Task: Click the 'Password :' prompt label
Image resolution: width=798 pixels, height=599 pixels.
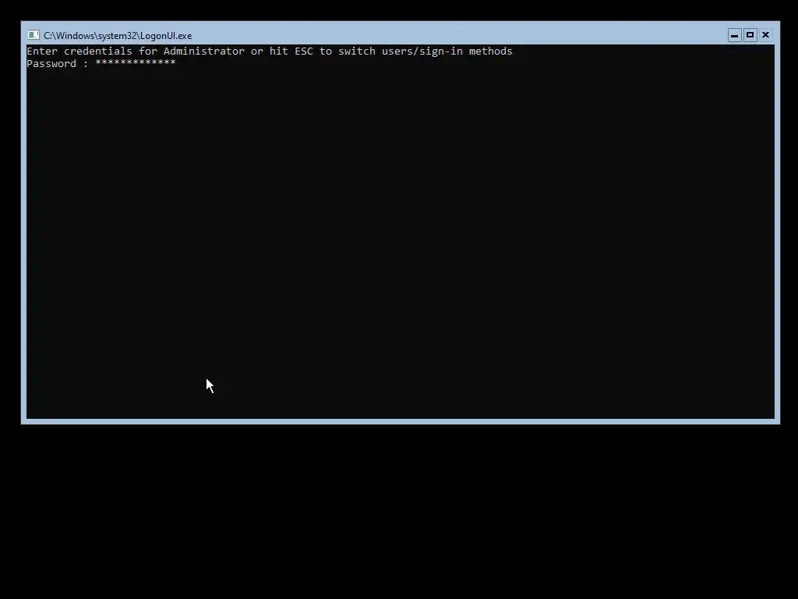Action: [57, 64]
